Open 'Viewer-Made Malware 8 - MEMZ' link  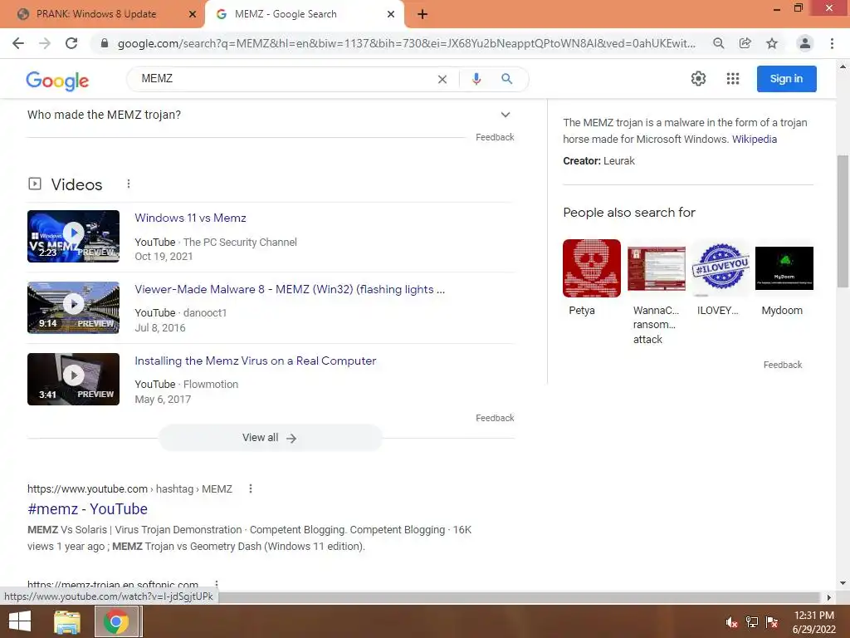click(x=290, y=290)
